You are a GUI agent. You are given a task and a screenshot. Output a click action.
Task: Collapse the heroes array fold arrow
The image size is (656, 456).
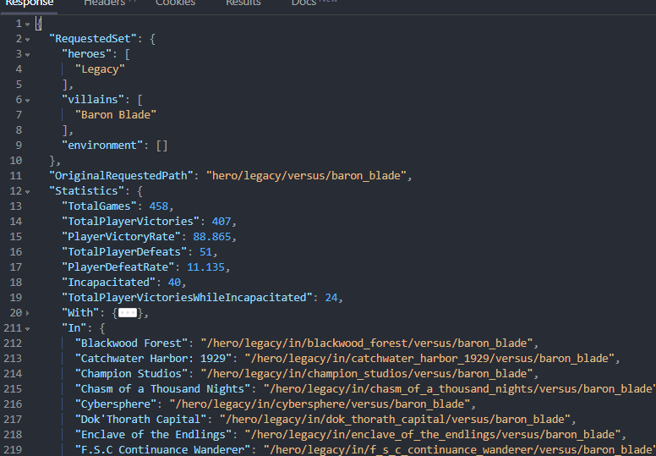tap(28, 55)
